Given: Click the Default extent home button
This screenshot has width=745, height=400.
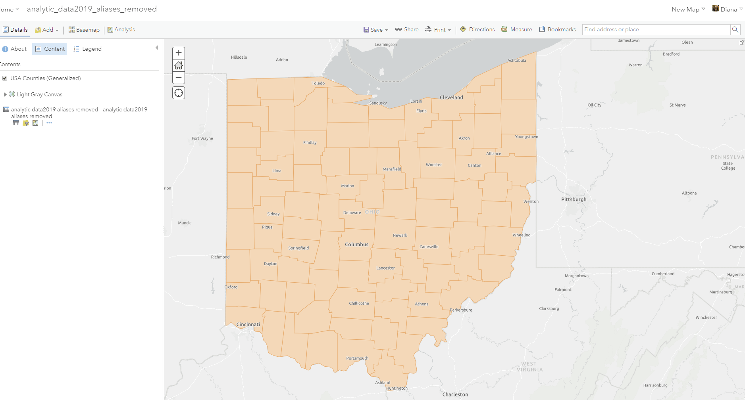Looking at the screenshot, I should coord(179,65).
